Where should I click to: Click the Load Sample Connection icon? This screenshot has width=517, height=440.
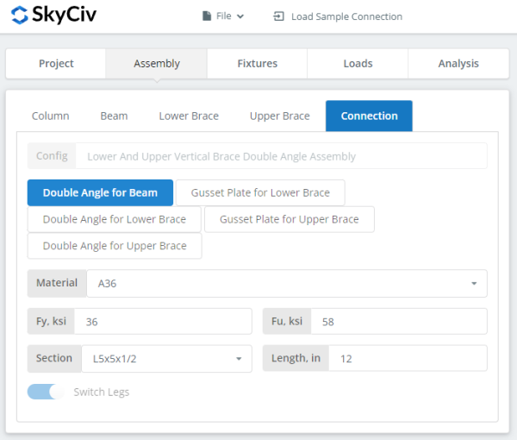click(278, 16)
